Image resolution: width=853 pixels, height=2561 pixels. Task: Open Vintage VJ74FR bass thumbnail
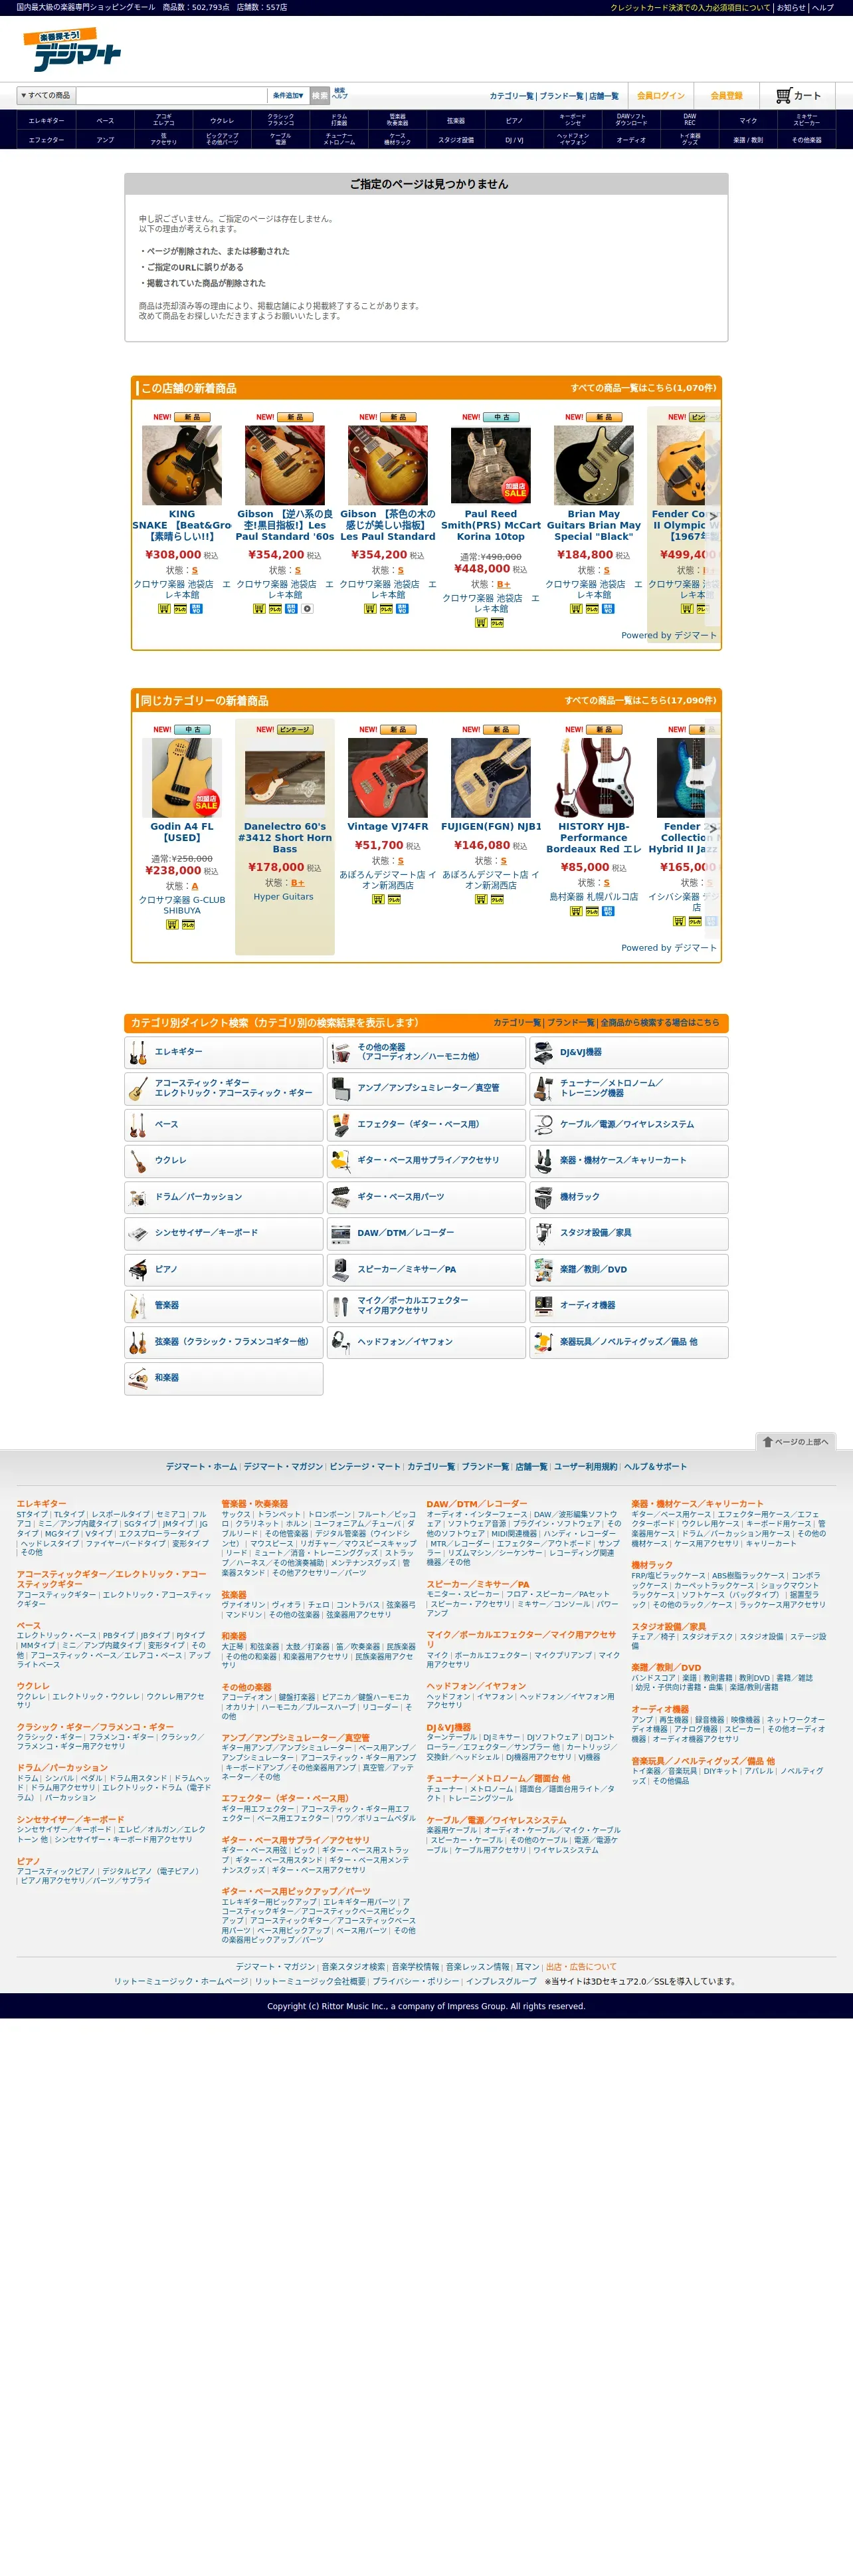[388, 777]
